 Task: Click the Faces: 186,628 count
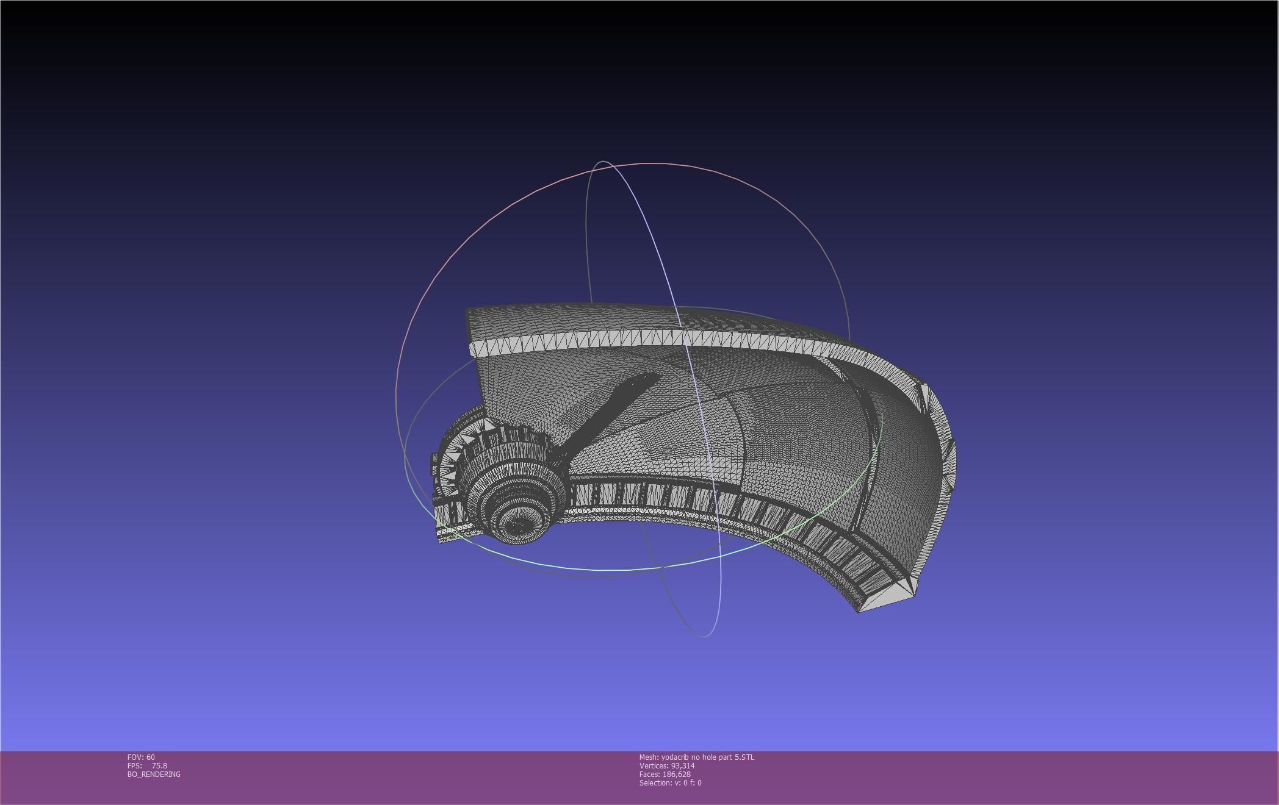pos(665,774)
